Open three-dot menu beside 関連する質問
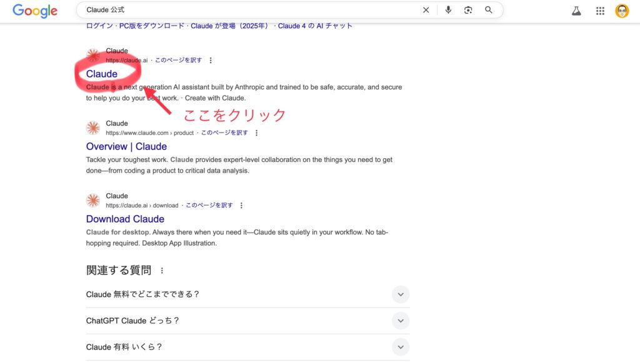This screenshot has height=362, width=640. pos(162,271)
